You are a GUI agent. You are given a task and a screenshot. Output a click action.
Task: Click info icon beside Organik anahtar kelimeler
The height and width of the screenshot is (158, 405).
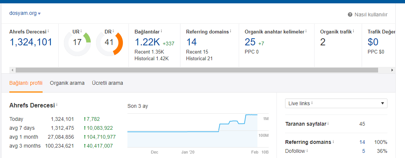[x=306, y=31]
